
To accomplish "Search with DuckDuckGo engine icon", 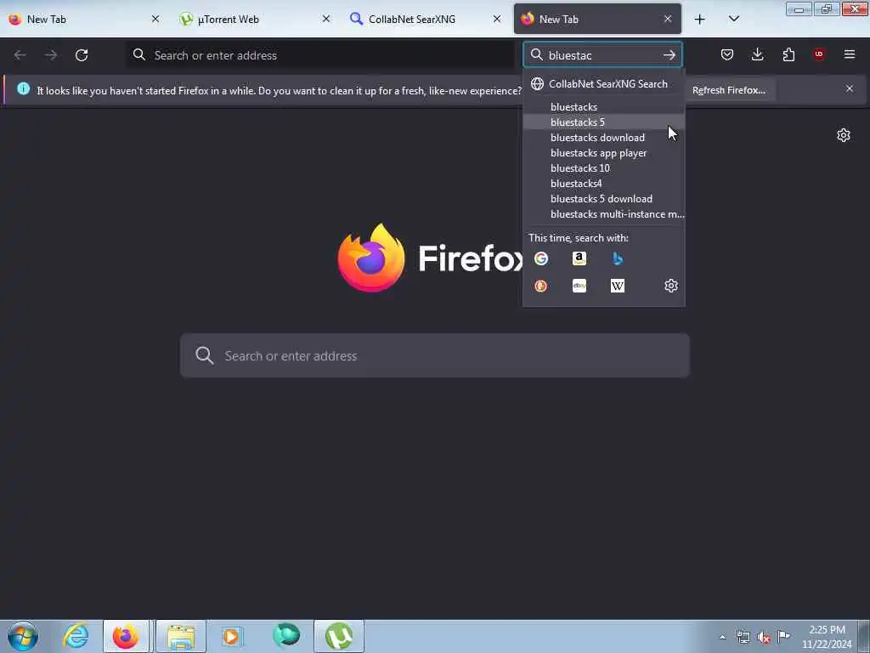I will click(x=541, y=286).
